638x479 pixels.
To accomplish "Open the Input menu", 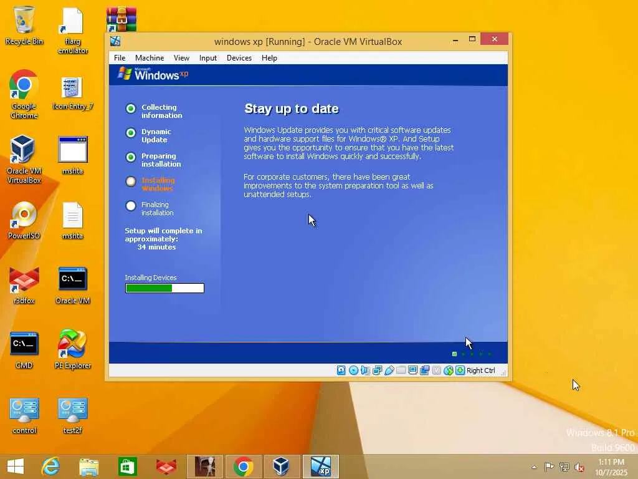I will point(208,58).
